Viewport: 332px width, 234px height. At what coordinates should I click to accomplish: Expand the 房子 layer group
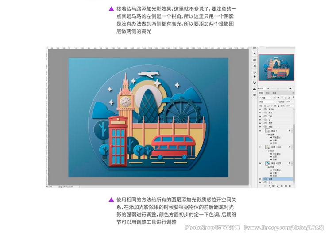click(x=263, y=113)
